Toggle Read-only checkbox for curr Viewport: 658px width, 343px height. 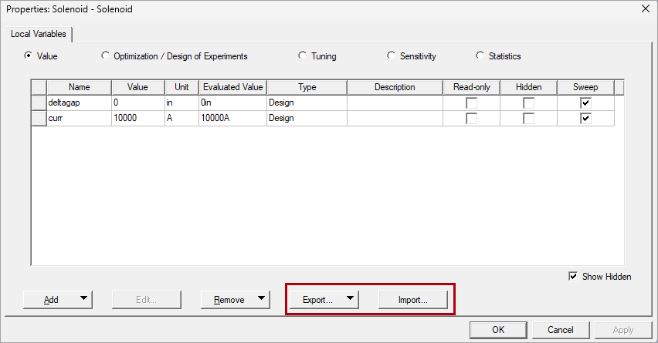pyautogui.click(x=471, y=119)
